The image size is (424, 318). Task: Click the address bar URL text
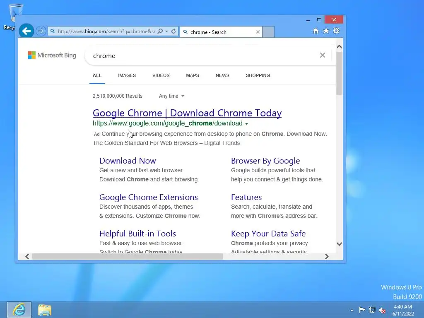[106, 31]
